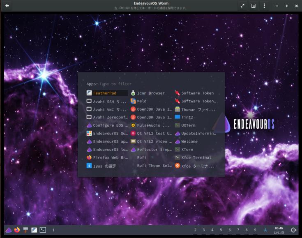The width and height of the screenshot is (302, 238).
Task: Open EndeavourOS Quickstart installer entry
Action: (107, 133)
